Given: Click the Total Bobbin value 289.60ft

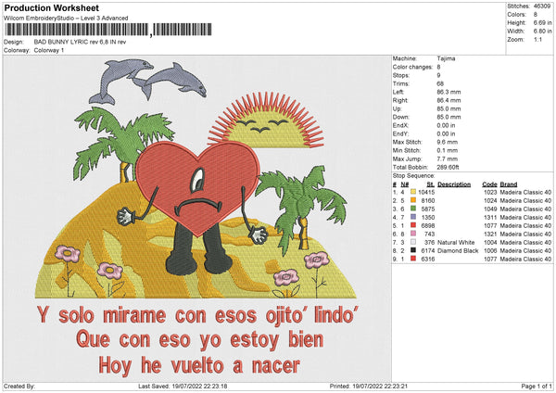Looking at the screenshot, I should [x=448, y=167].
